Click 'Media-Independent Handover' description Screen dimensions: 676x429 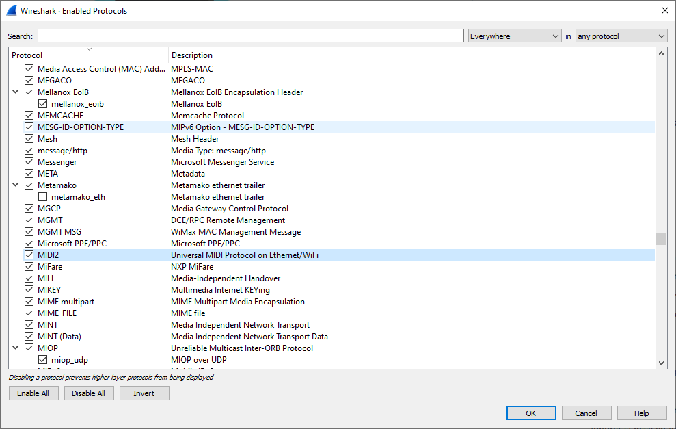[226, 278]
